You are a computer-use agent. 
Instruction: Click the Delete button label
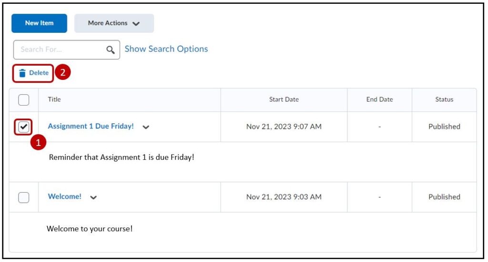click(x=39, y=73)
